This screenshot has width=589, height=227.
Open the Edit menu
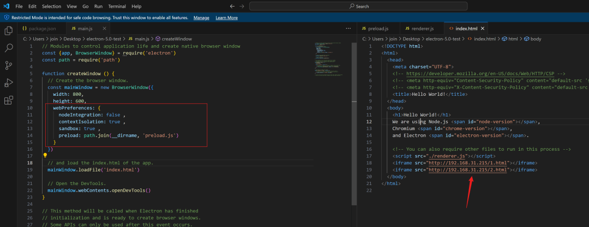click(32, 7)
